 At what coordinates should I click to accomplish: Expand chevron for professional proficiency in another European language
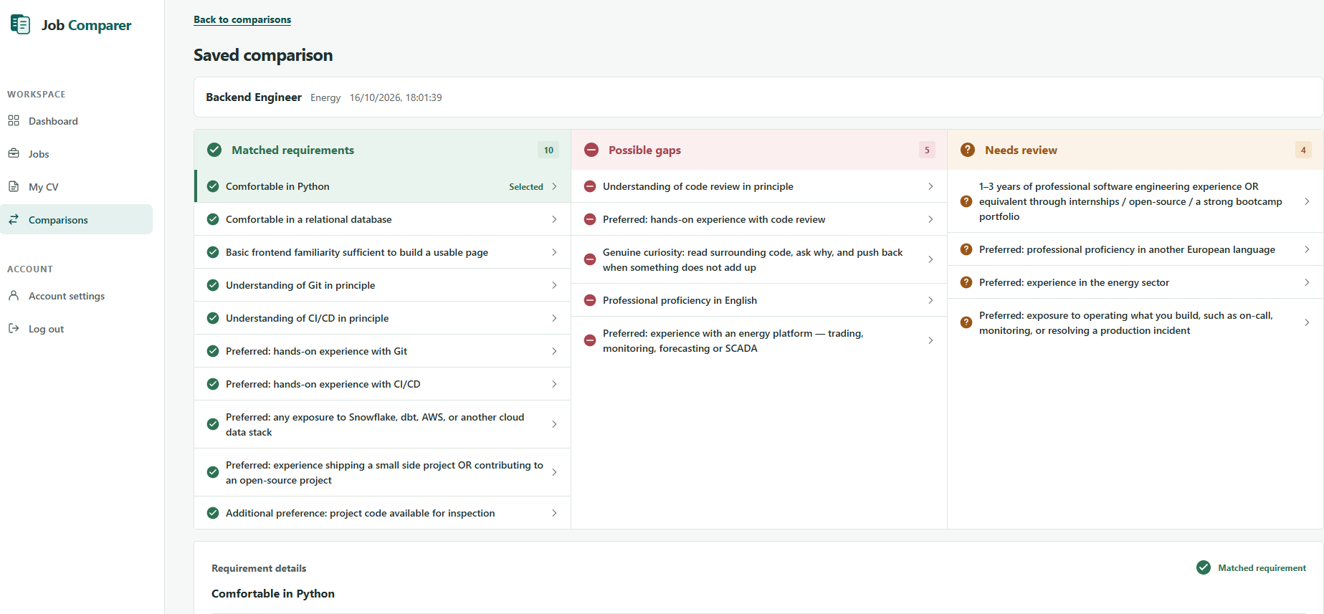1307,249
